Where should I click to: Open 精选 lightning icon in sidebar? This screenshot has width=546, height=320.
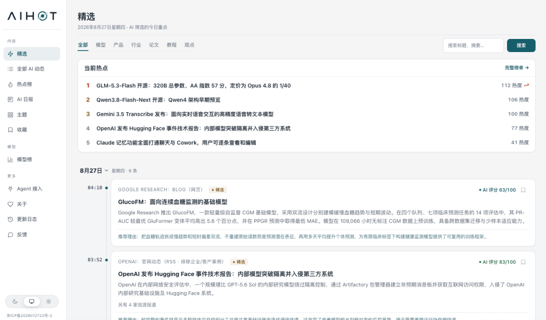tap(11, 54)
